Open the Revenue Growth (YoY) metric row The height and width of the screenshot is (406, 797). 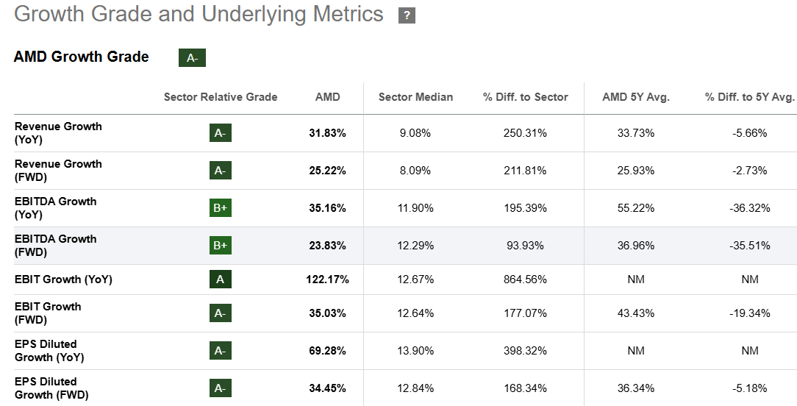pyautogui.click(x=58, y=133)
